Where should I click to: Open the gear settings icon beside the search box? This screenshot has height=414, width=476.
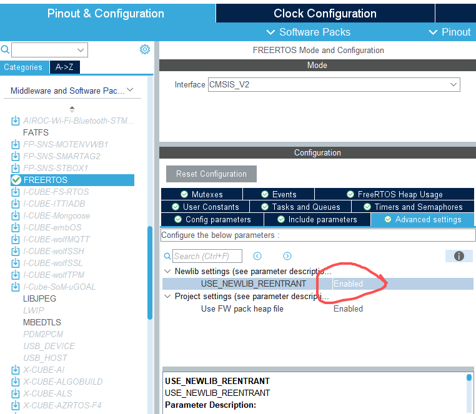point(145,49)
